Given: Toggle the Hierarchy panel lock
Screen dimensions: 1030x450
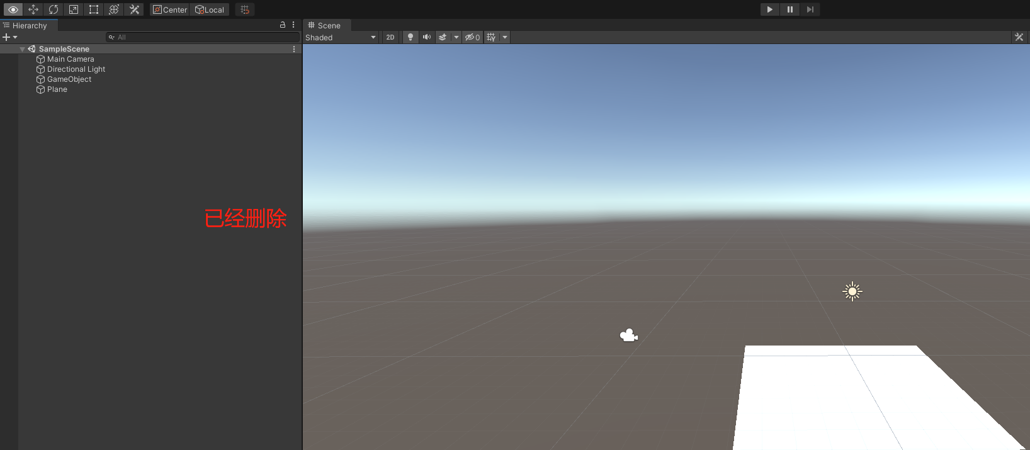Looking at the screenshot, I should coord(283,25).
